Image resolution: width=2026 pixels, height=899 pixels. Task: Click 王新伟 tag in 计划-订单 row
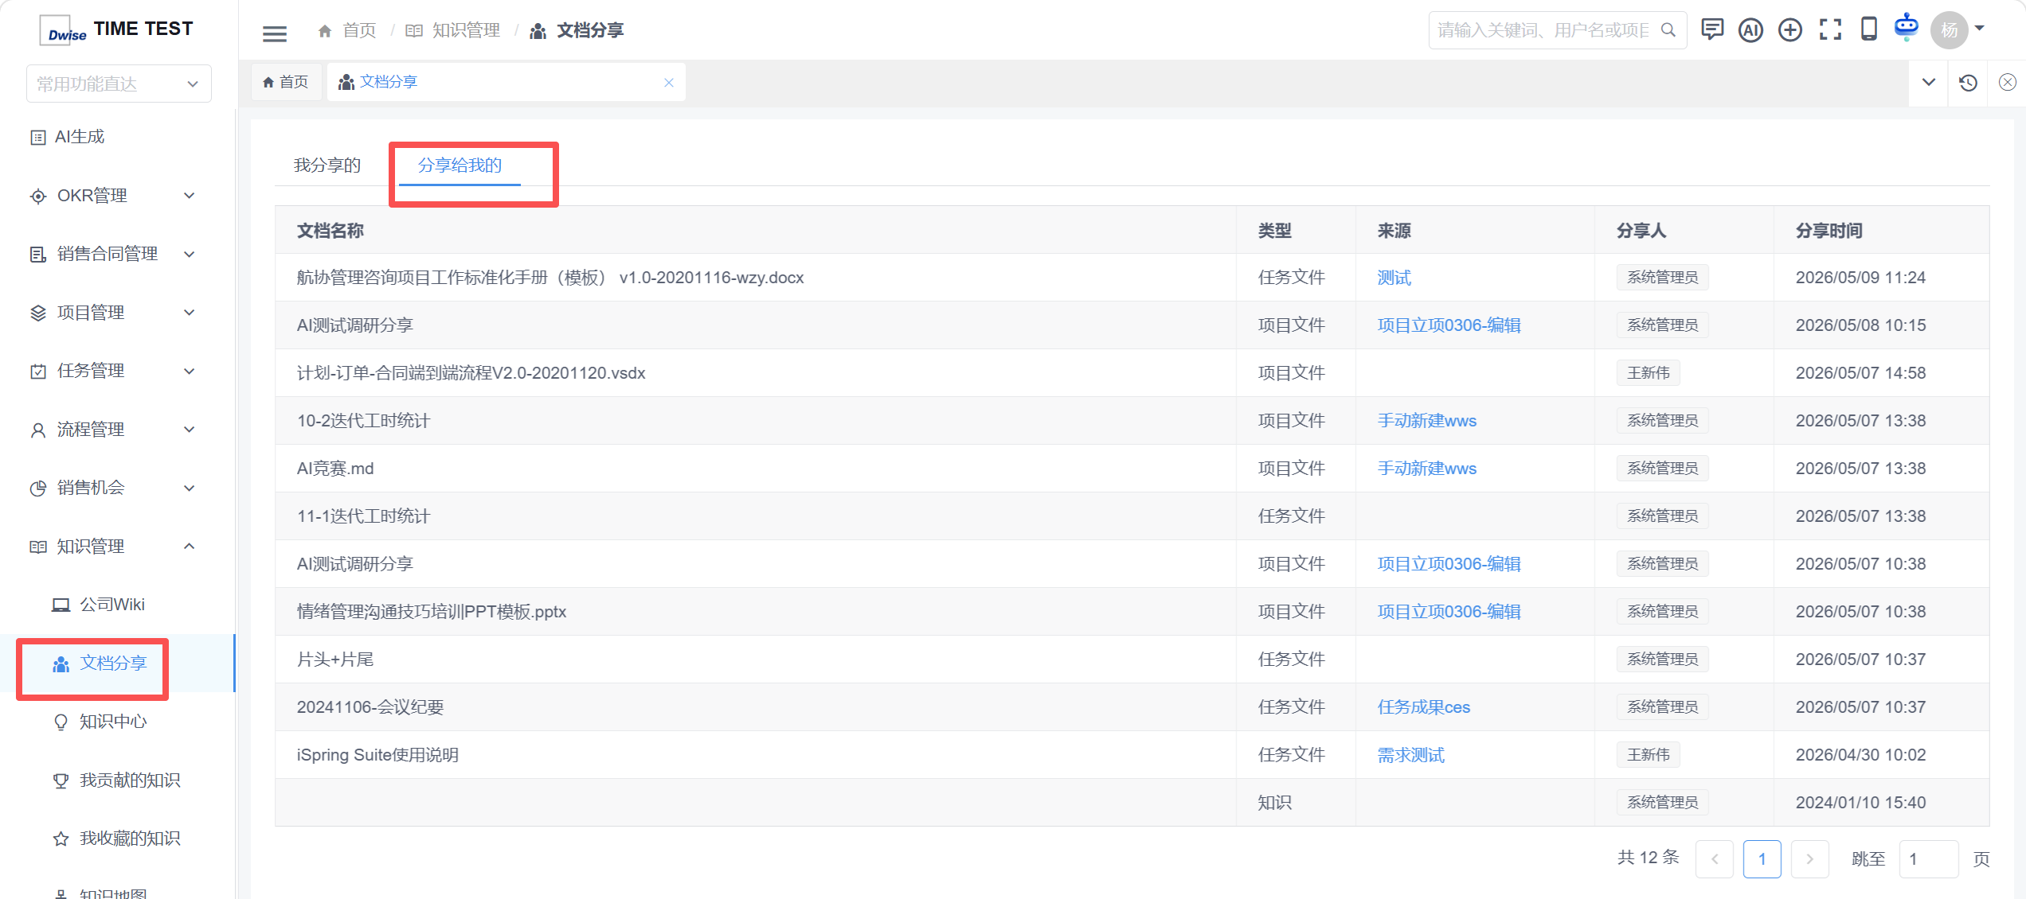click(x=1648, y=373)
